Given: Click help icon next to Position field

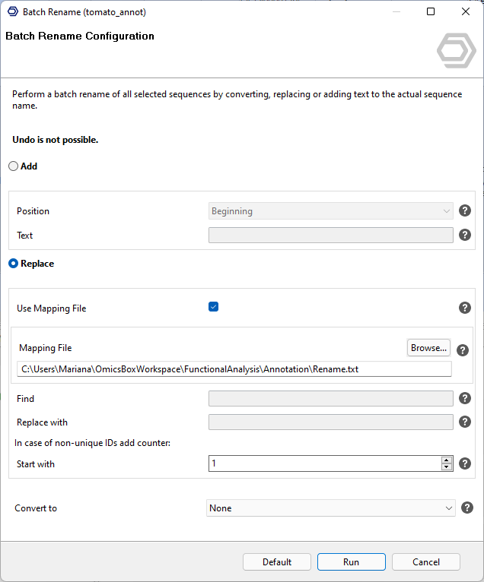Looking at the screenshot, I should (465, 210).
